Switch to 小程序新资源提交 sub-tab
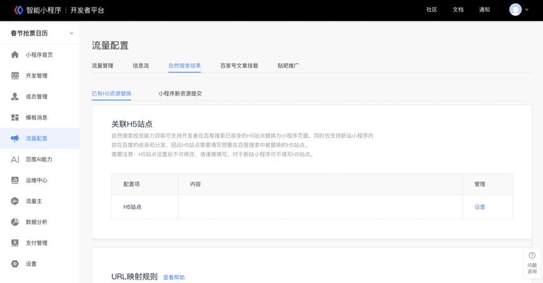The image size is (543, 283). (180, 94)
